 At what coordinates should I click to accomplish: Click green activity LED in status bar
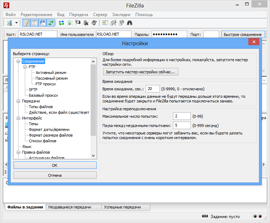(255, 216)
